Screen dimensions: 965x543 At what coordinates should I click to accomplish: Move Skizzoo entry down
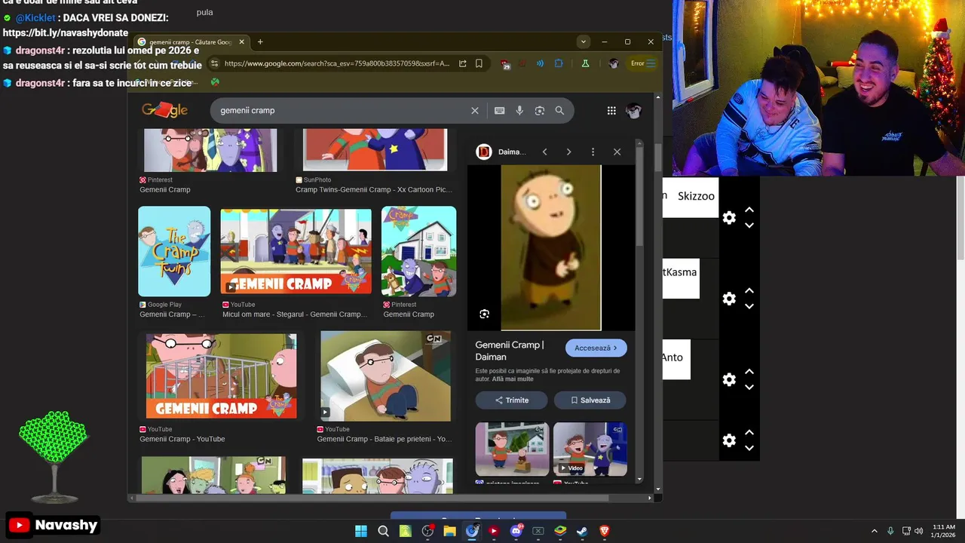(x=749, y=225)
